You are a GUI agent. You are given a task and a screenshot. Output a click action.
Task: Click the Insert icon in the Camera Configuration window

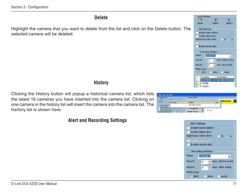pyautogui.click(x=161, y=100)
